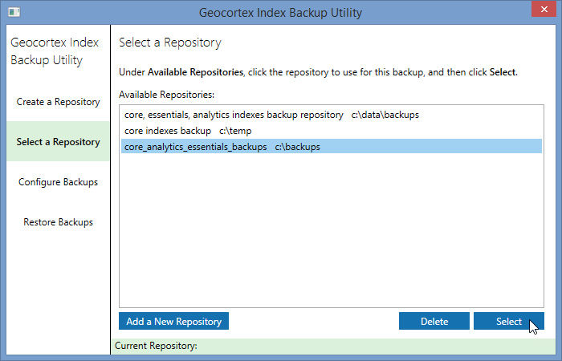Click Add a New Repository button
The width and height of the screenshot is (562, 361).
click(174, 321)
